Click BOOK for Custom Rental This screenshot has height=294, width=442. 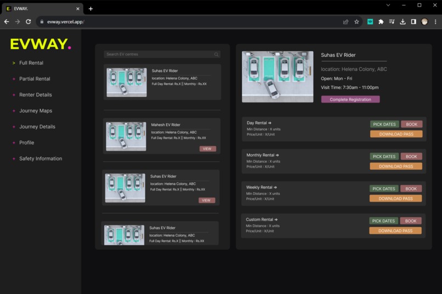click(x=411, y=221)
